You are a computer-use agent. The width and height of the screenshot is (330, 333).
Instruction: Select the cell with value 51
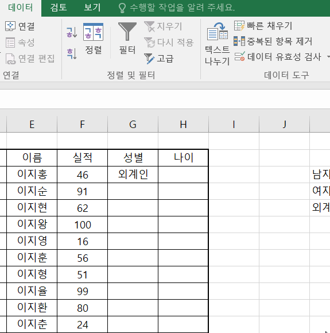83,274
